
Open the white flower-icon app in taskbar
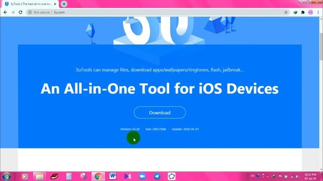tap(172, 176)
